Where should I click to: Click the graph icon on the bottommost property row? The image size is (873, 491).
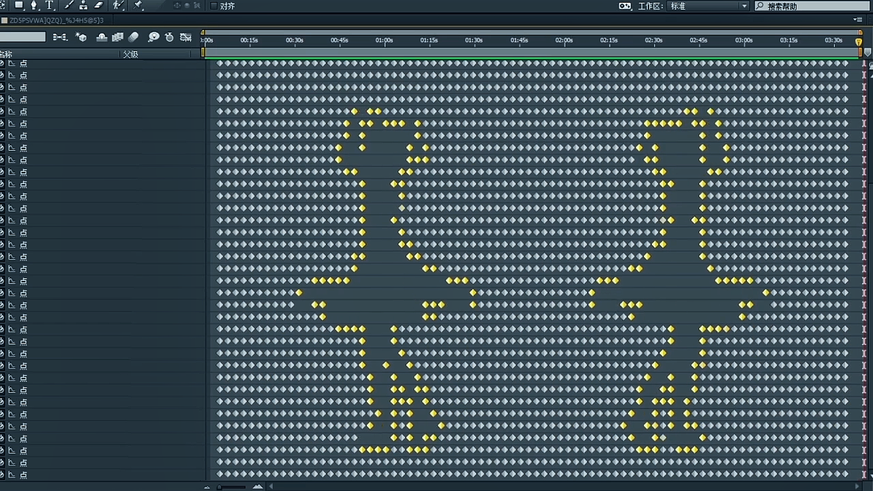[x=12, y=474]
